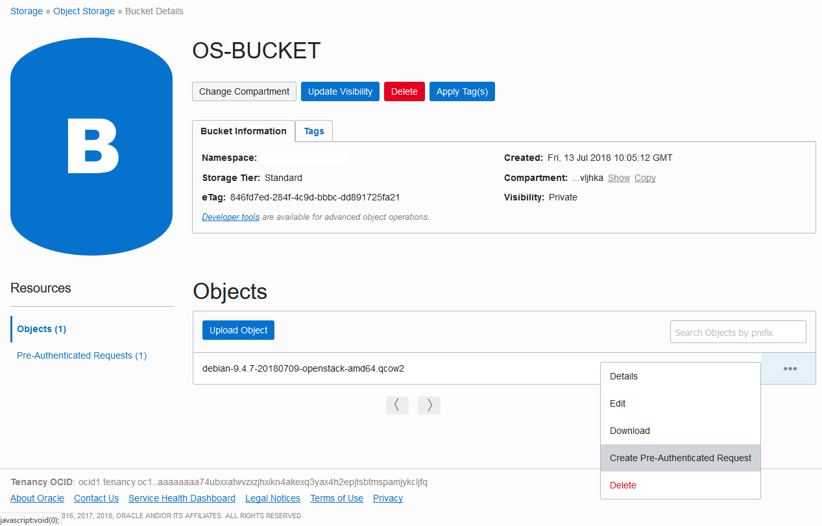Click the OS-BUCKET title heading
822x526 pixels.
click(256, 51)
